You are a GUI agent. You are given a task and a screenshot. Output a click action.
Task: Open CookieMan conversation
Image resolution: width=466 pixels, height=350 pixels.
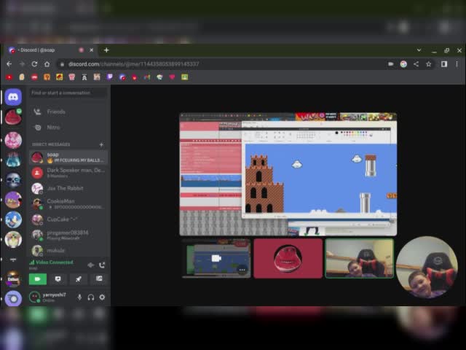click(x=68, y=204)
